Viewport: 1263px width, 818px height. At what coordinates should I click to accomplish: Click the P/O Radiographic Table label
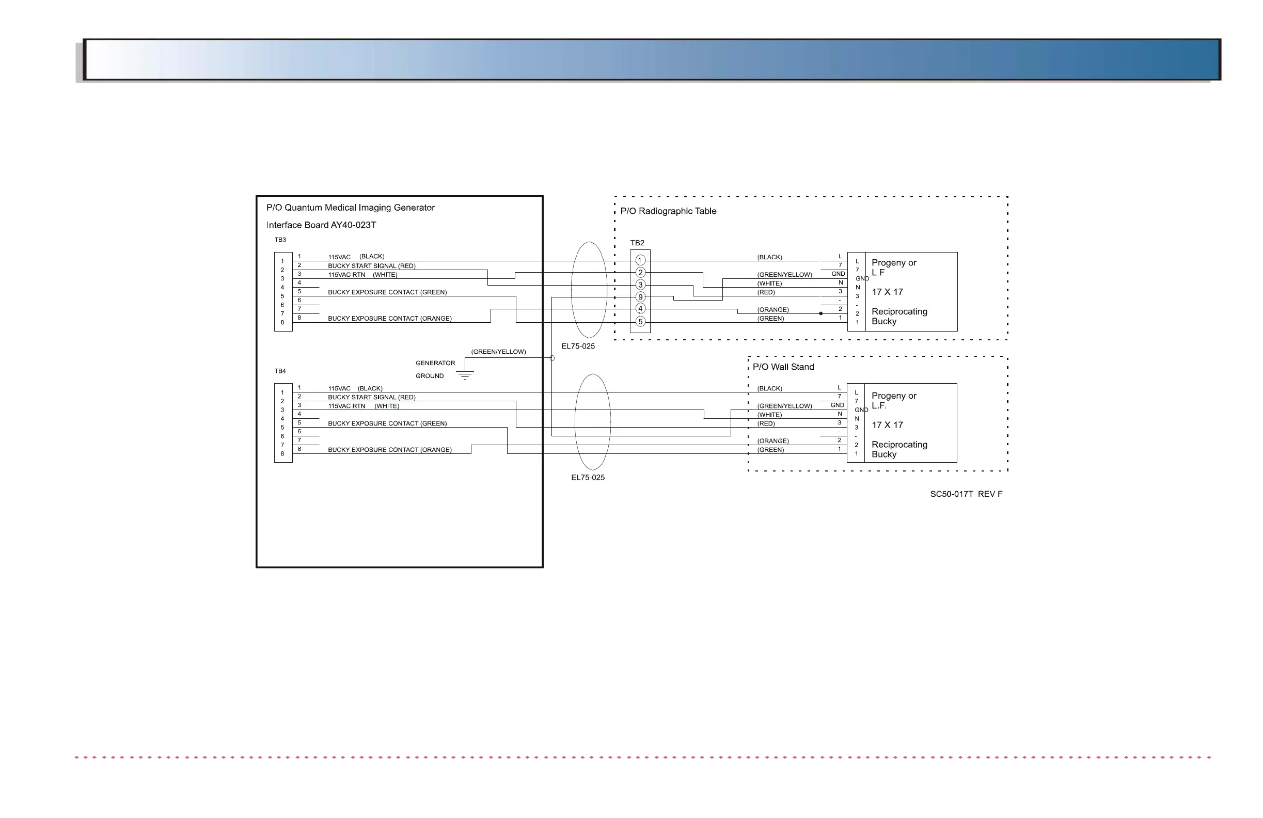[668, 211]
